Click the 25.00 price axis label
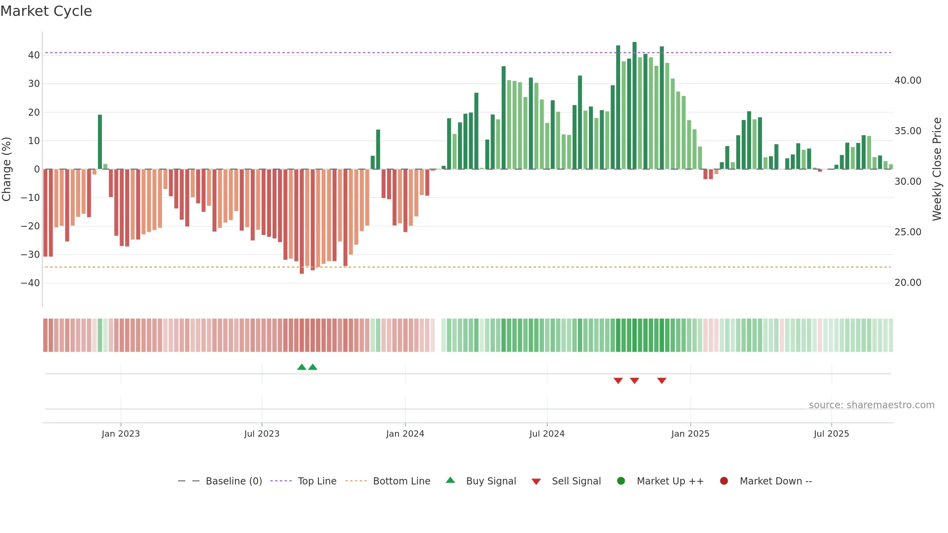948x533 pixels. pos(908,232)
